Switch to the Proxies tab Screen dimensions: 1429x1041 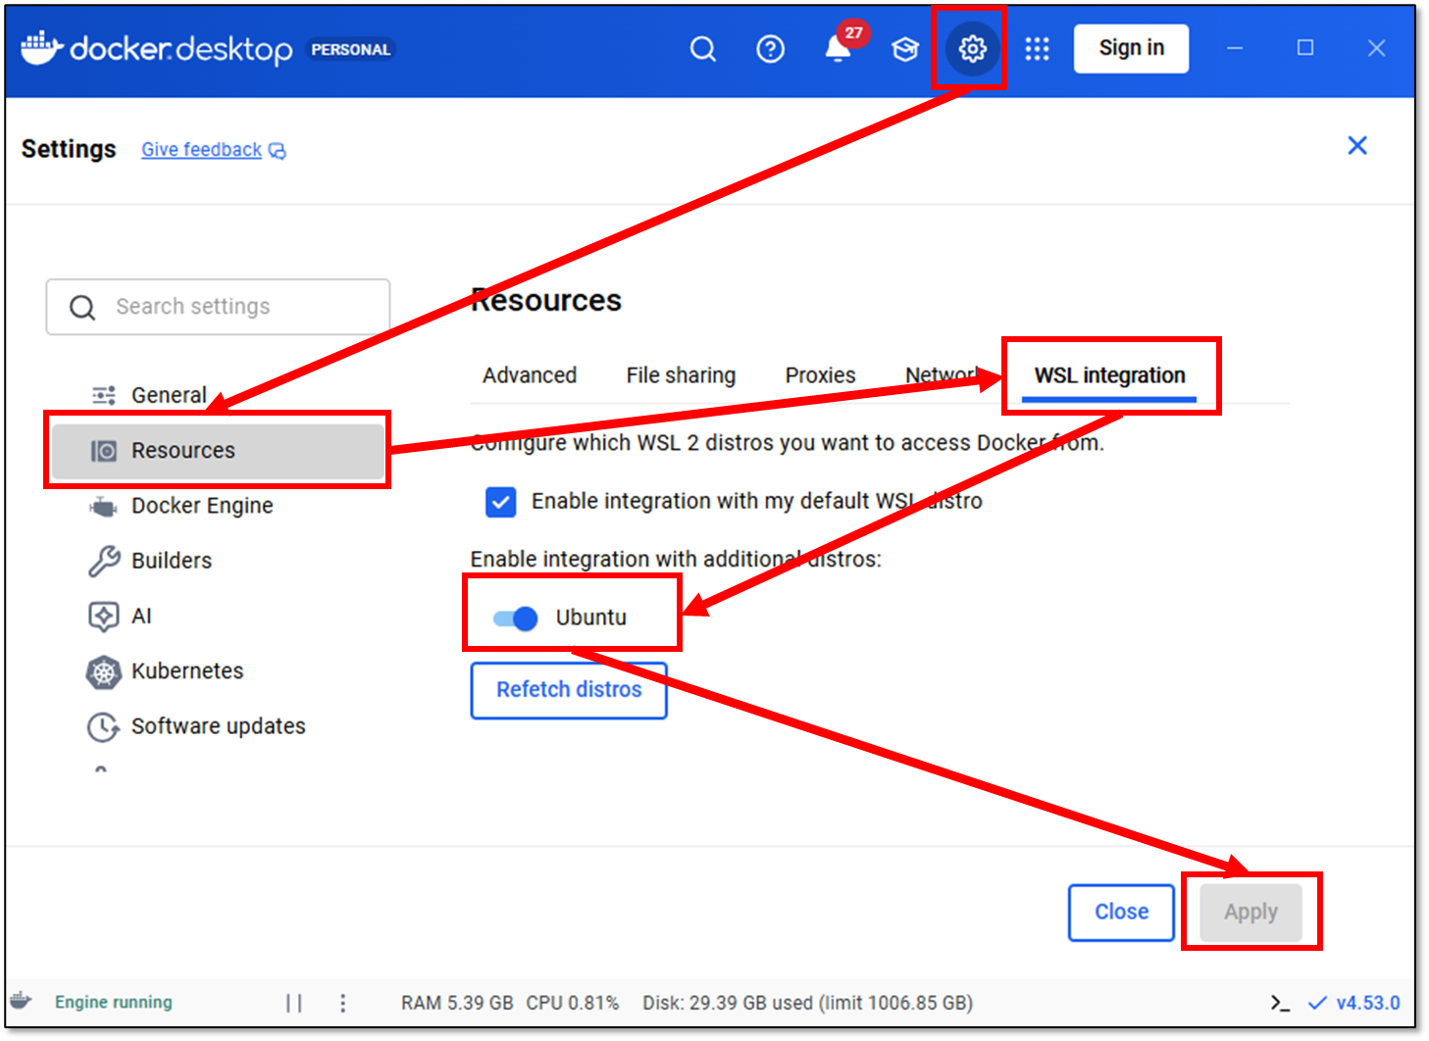tap(820, 375)
